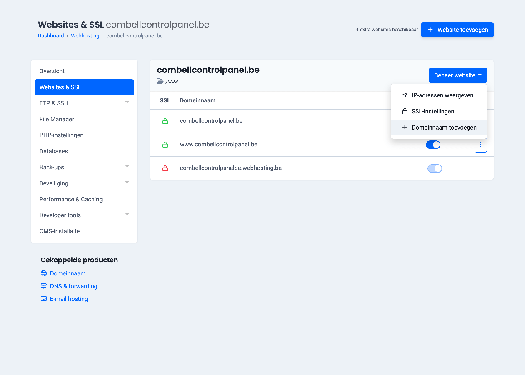Toggle the switch for combellcontrolpanelbe.webhosting.be
Image resolution: width=525 pixels, height=375 pixels.
[x=435, y=168]
